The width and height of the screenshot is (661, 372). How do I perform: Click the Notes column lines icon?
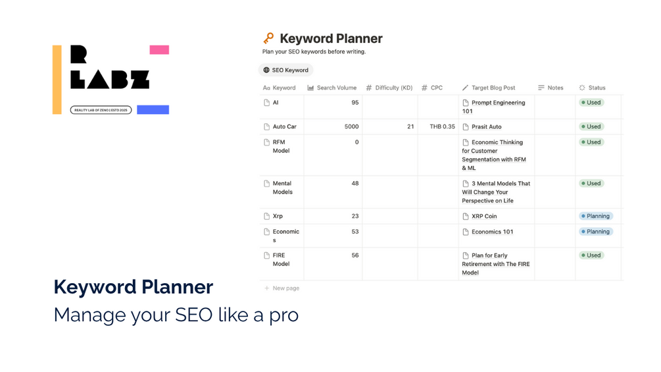point(541,88)
